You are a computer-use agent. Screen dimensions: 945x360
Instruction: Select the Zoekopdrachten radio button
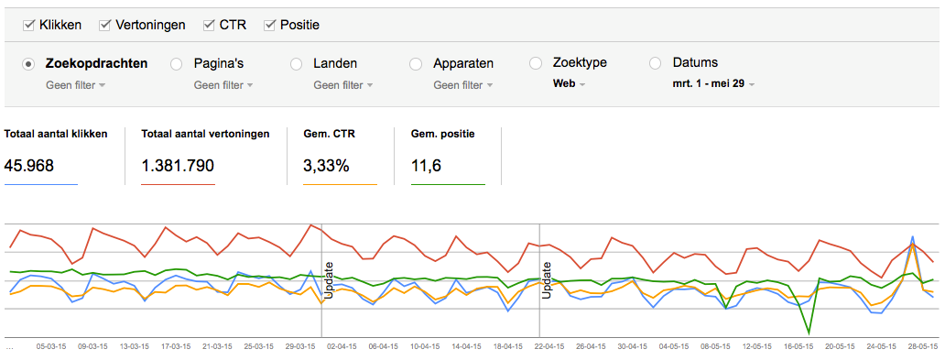point(27,64)
